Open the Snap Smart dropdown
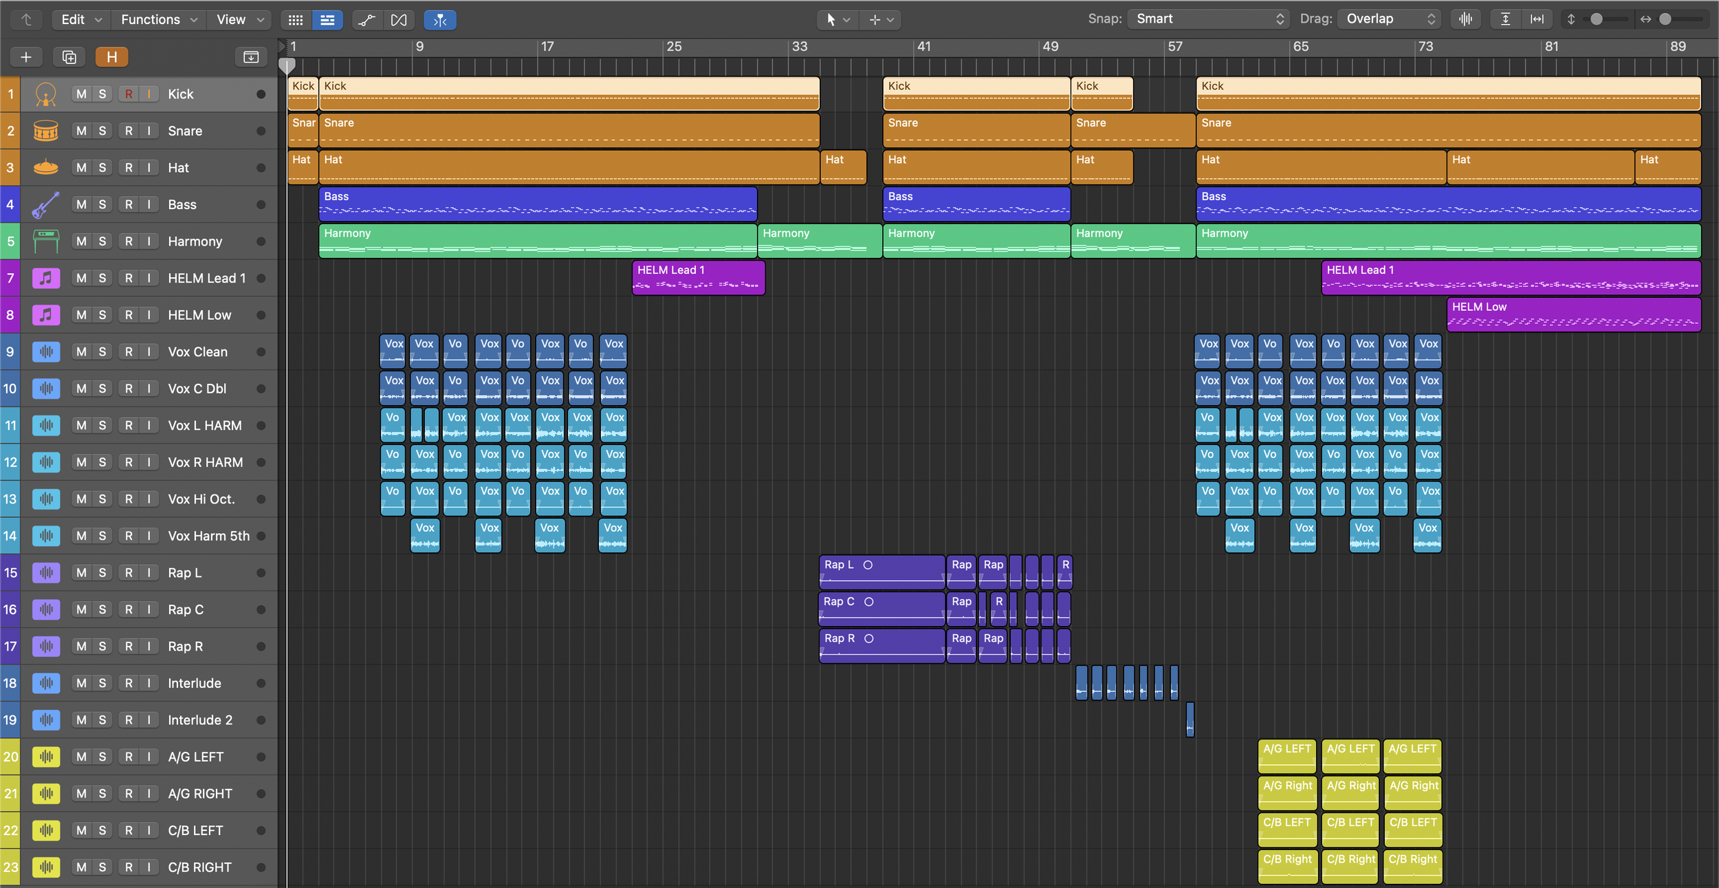Screen dimensions: 1719x888 [x=1208, y=19]
